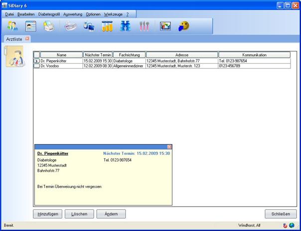The image size is (301, 231).
Task: Click Windhorst, Alf in status bar
Action: point(249,225)
